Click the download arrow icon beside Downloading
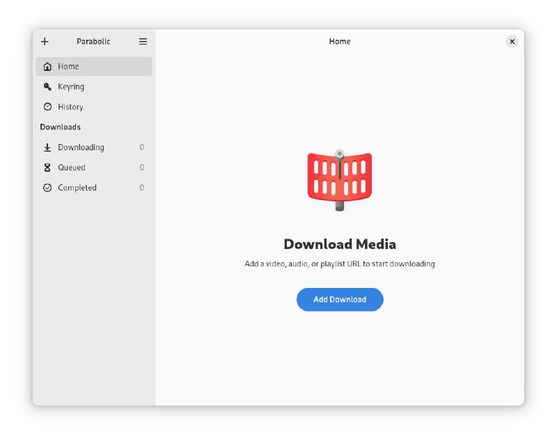Viewport: 557px width, 441px height. tap(47, 147)
